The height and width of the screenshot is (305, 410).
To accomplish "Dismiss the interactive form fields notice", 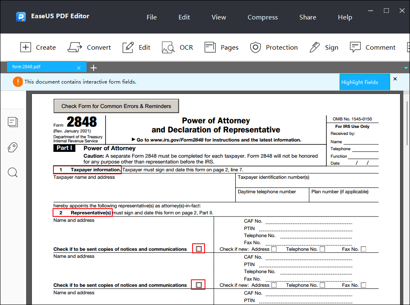I will point(395,79).
